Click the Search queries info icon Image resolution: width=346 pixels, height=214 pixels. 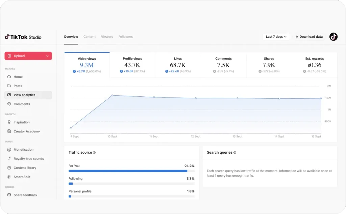(234, 152)
